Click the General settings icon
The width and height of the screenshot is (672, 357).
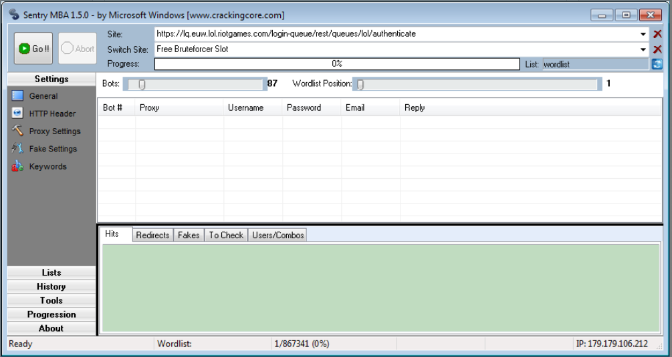pos(18,96)
